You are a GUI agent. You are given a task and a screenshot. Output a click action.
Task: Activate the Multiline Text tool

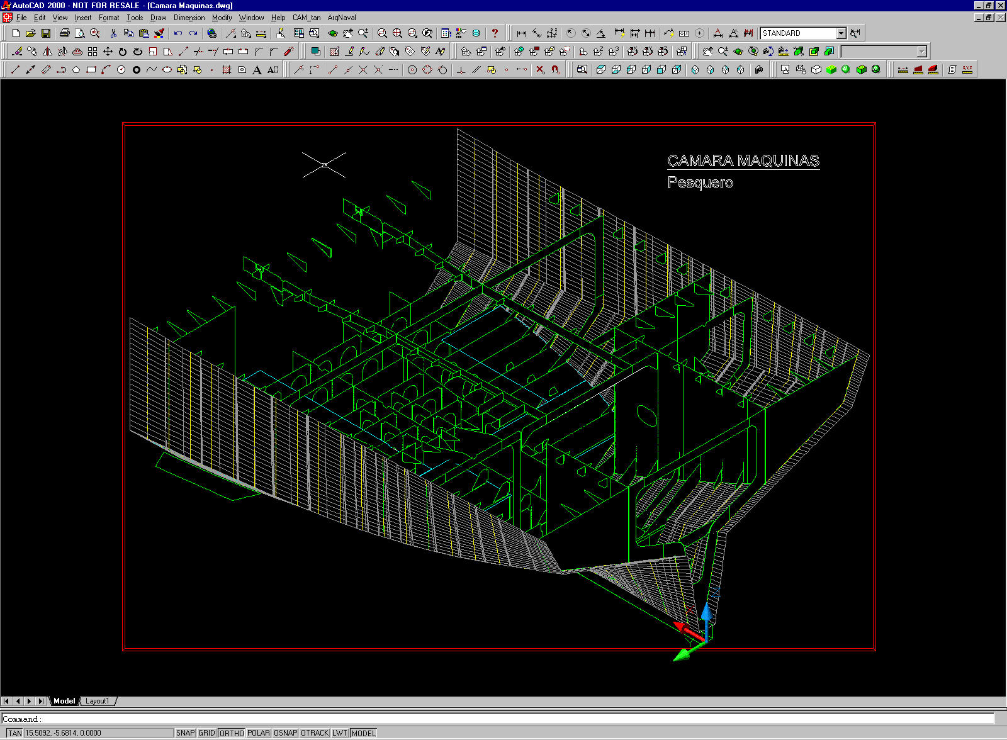(257, 70)
